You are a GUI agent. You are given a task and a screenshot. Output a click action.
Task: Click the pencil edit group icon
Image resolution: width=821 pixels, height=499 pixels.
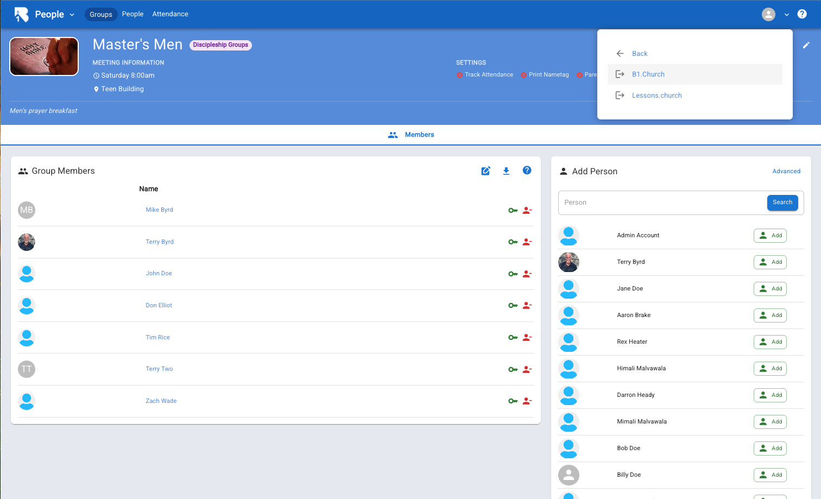coord(806,46)
